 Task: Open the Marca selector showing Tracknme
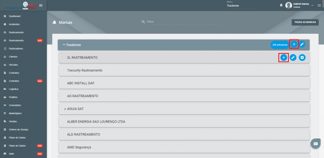pos(242,6)
